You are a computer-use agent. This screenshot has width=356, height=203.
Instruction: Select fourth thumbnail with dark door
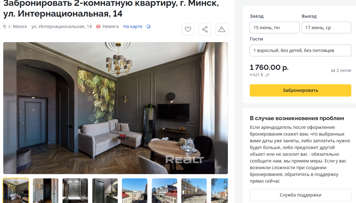tap(105, 190)
